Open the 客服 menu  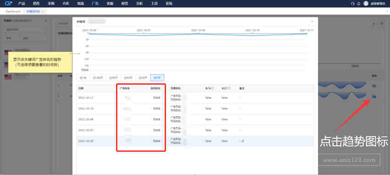coord(110,4)
